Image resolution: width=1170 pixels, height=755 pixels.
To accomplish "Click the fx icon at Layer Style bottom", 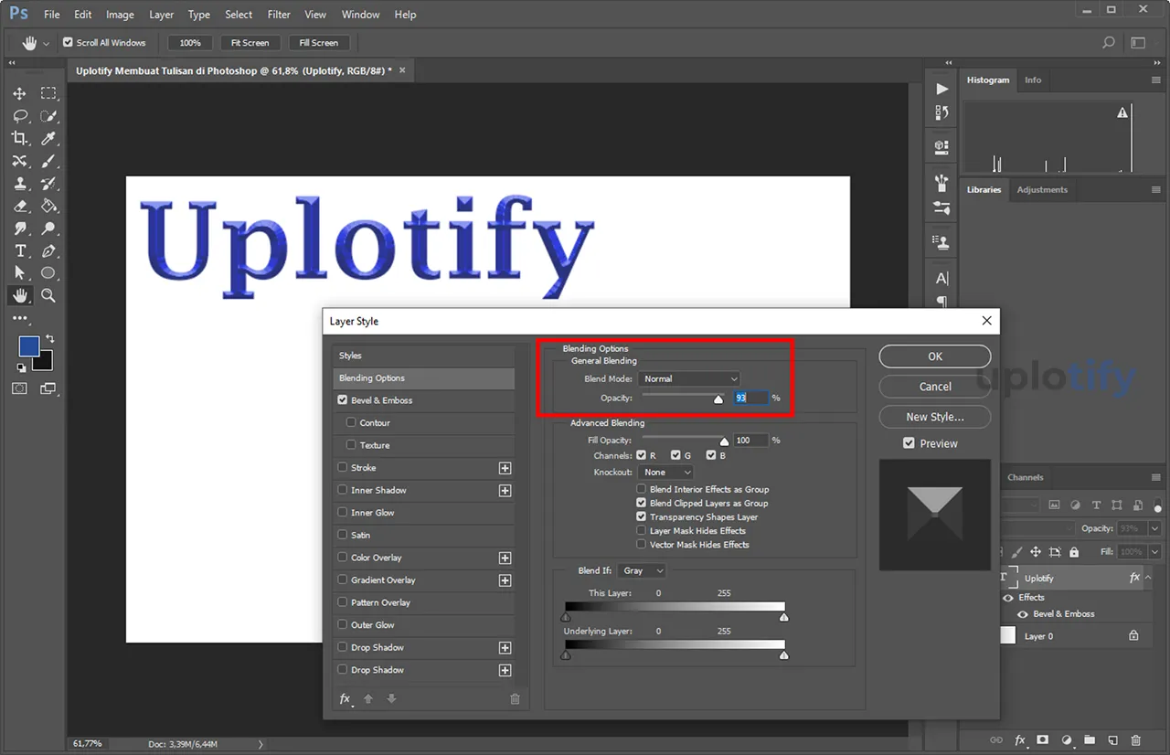I will pyautogui.click(x=346, y=699).
